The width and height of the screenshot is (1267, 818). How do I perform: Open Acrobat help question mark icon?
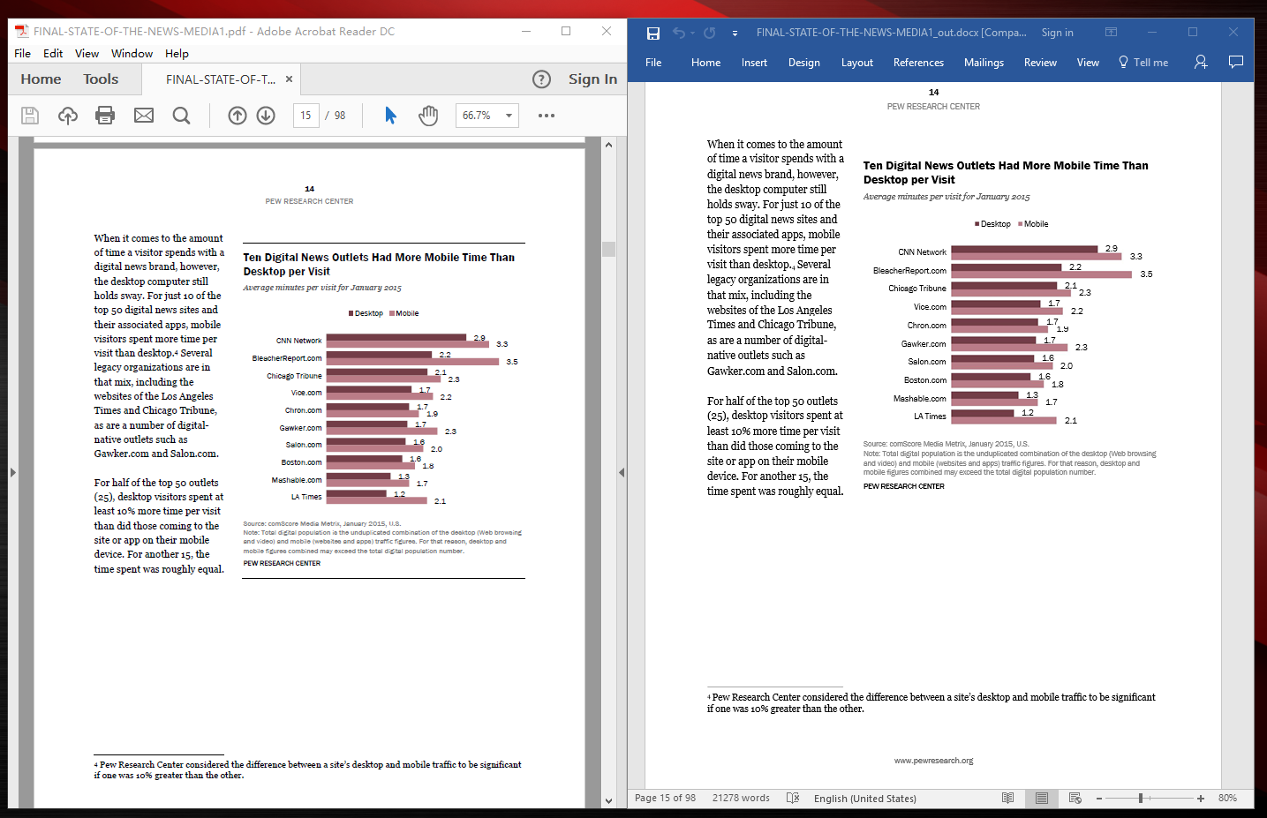tap(542, 79)
